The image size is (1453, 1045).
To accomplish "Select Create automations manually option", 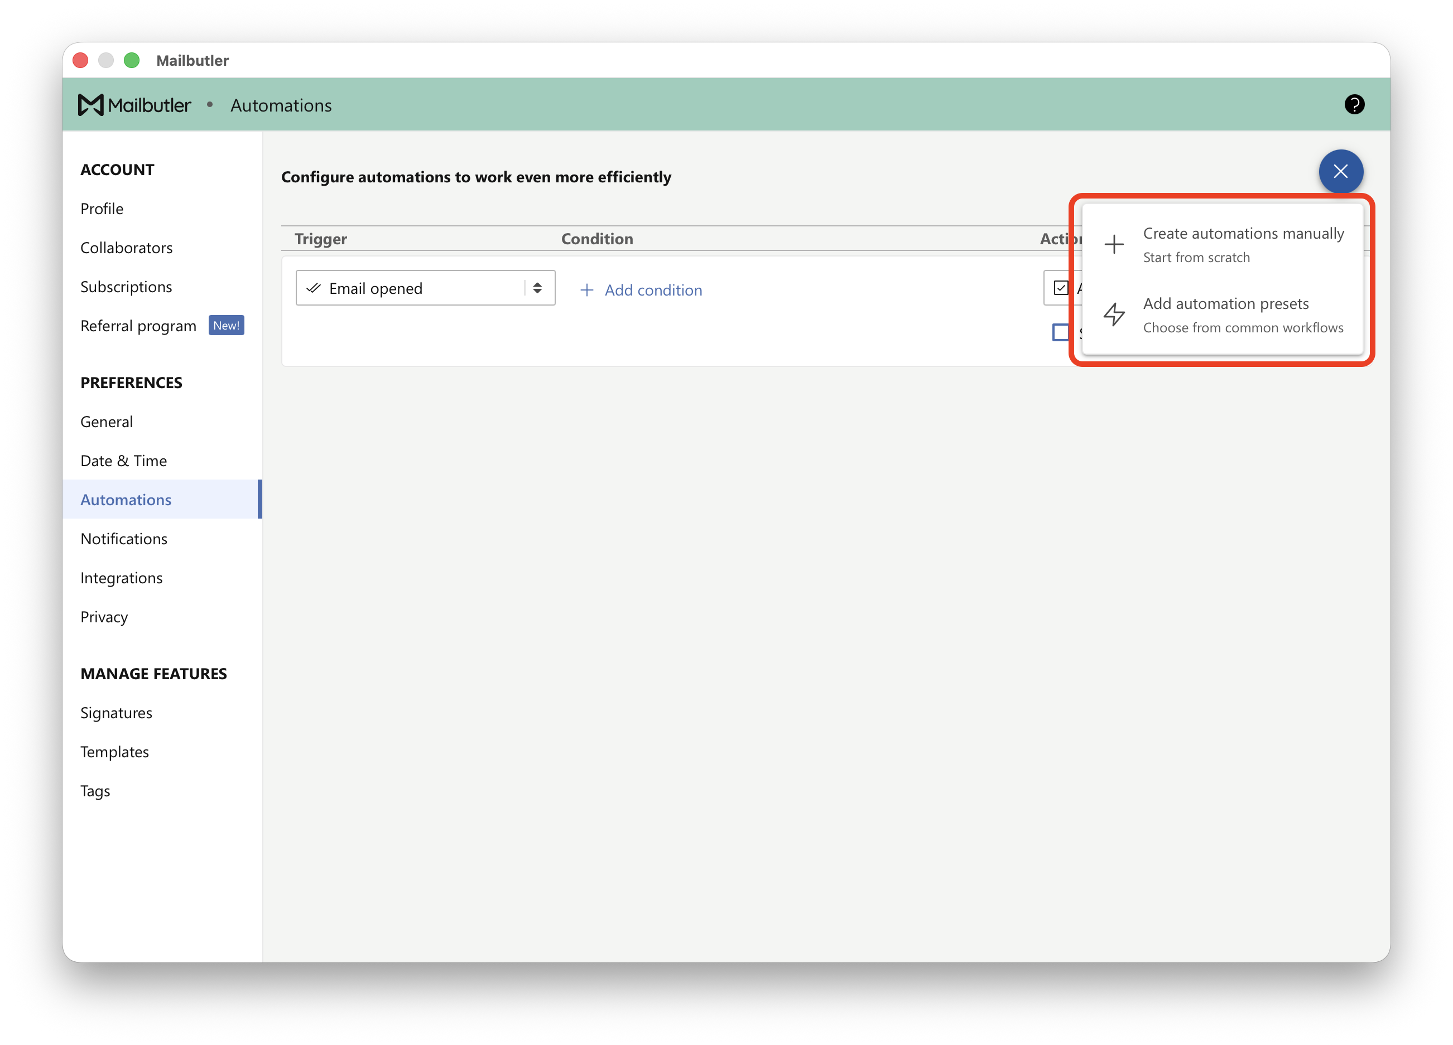I will click(1223, 244).
